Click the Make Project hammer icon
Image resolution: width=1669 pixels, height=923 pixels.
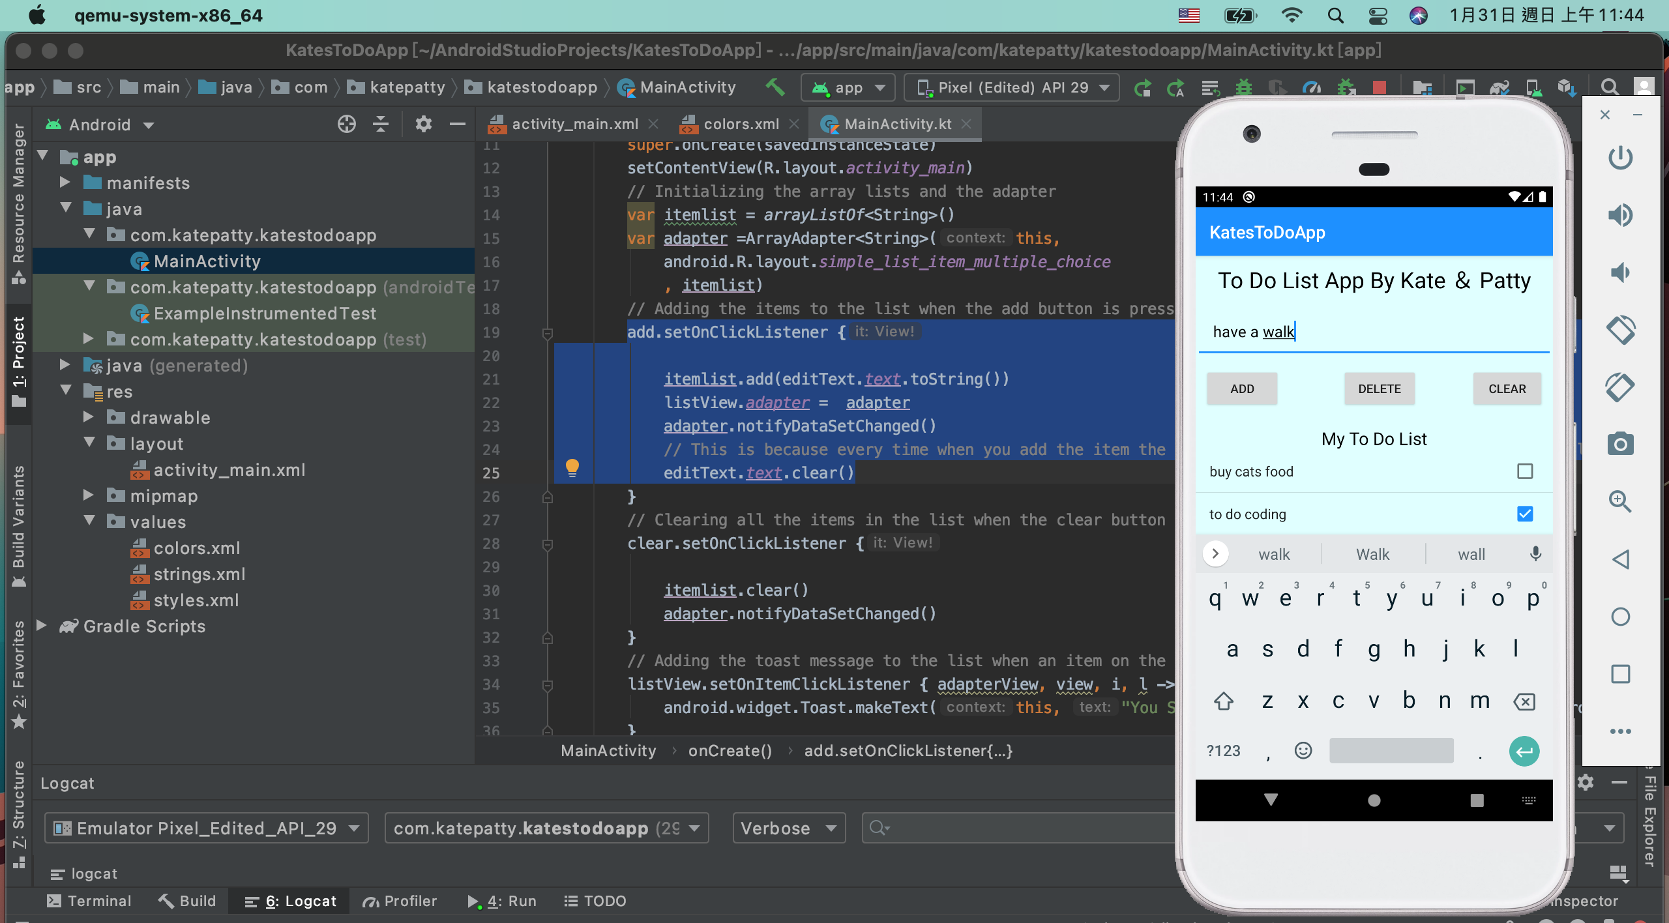click(775, 87)
